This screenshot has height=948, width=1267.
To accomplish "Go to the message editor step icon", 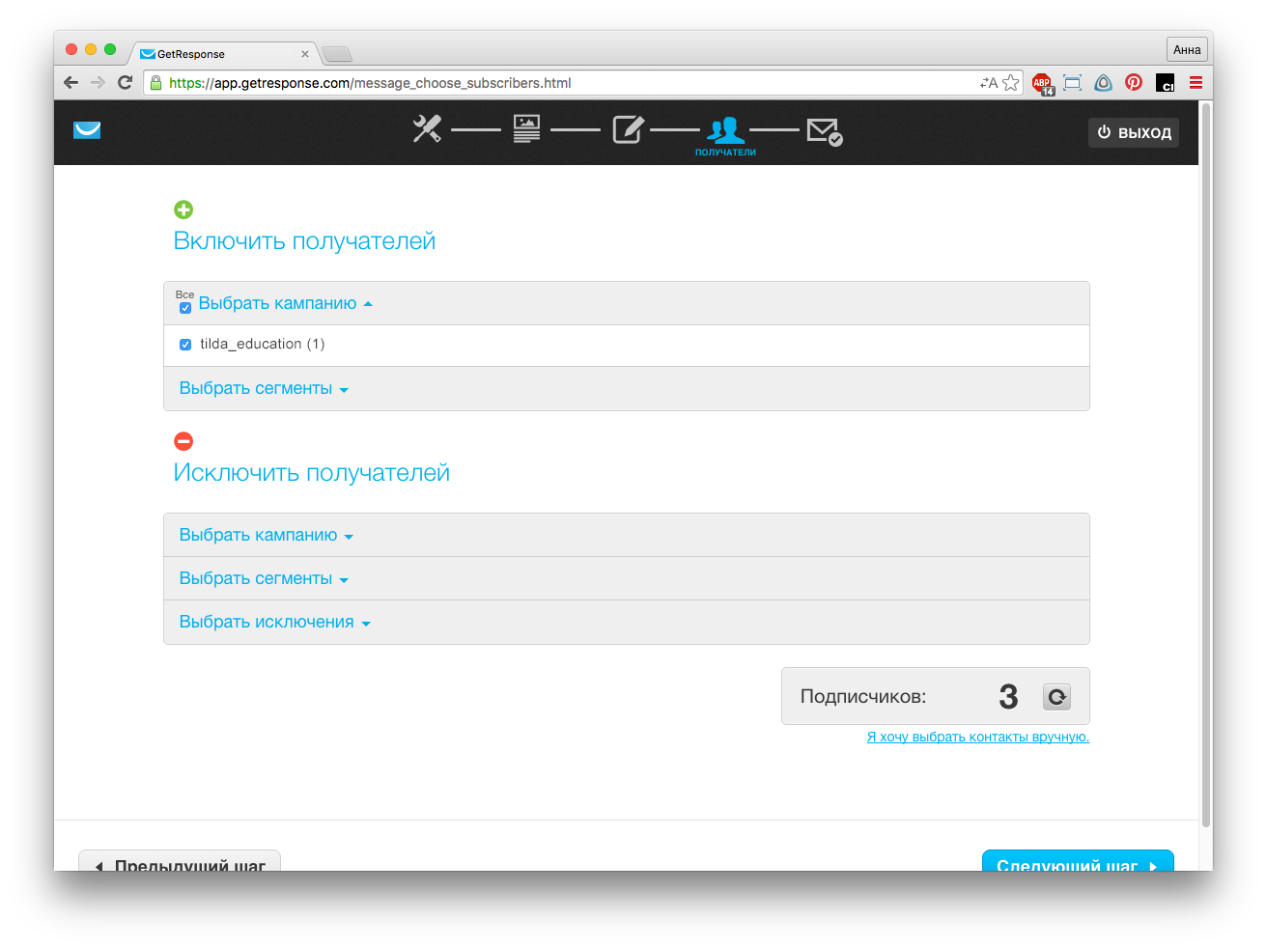I will (628, 129).
